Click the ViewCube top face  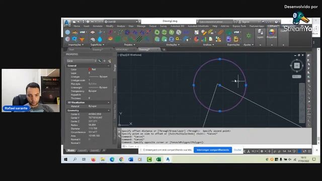[297, 66]
